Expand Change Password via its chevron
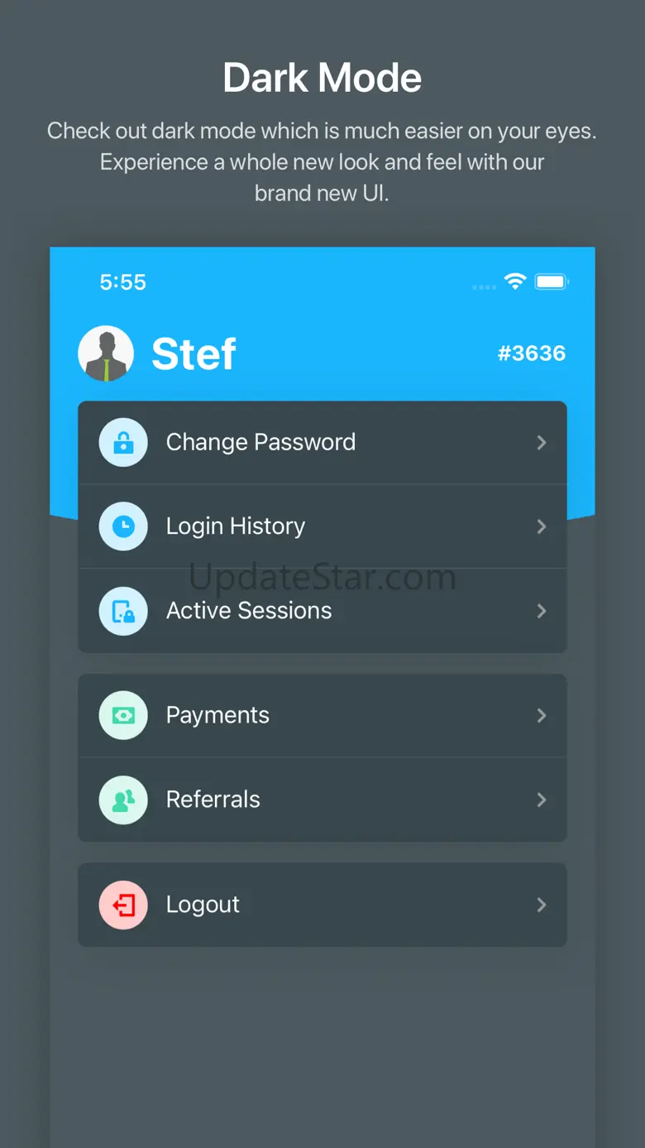This screenshot has height=1148, width=645. (x=542, y=443)
